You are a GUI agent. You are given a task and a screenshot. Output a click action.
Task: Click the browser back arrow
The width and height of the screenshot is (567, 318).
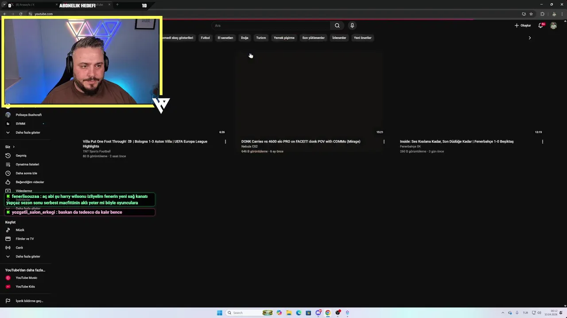coord(5,14)
